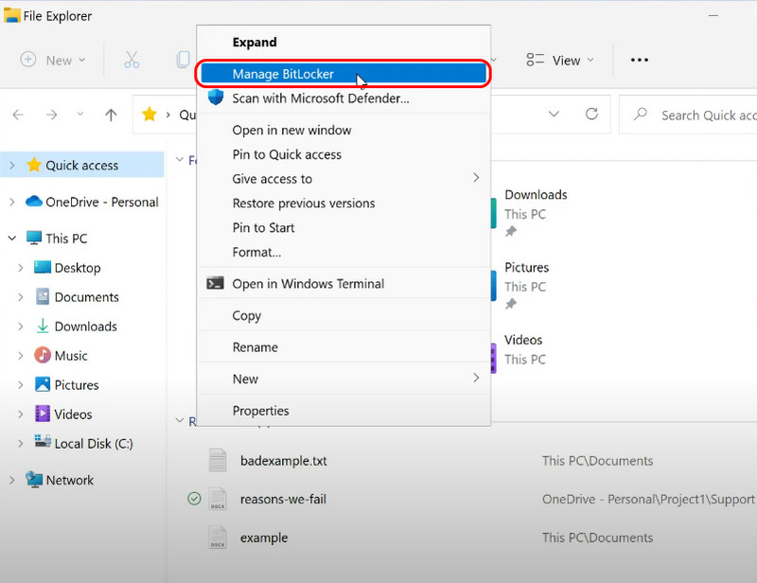Expand the Videos tree node

click(x=20, y=415)
